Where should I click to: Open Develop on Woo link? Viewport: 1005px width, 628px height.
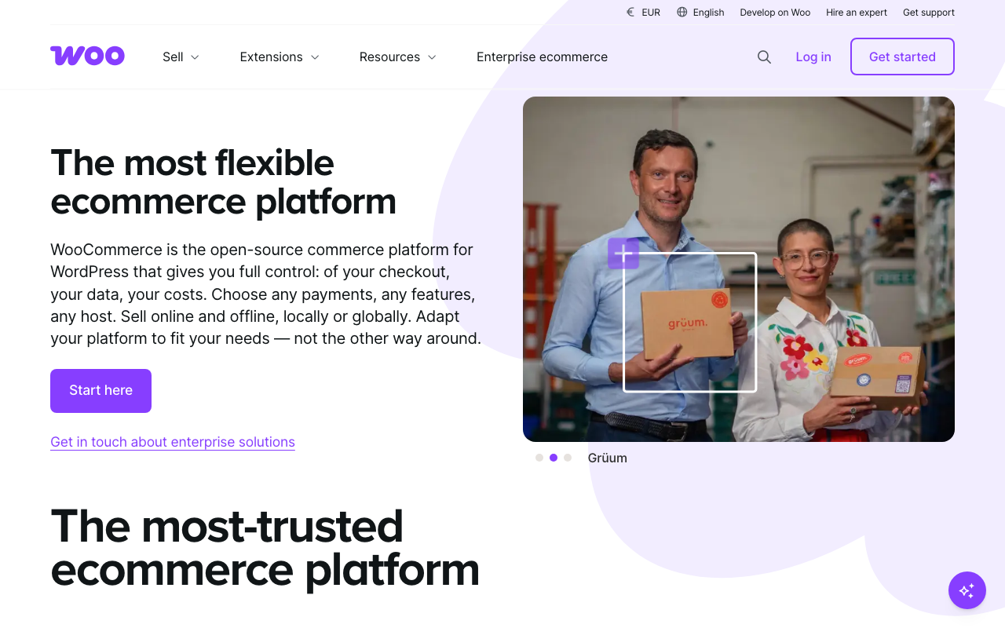[775, 13]
